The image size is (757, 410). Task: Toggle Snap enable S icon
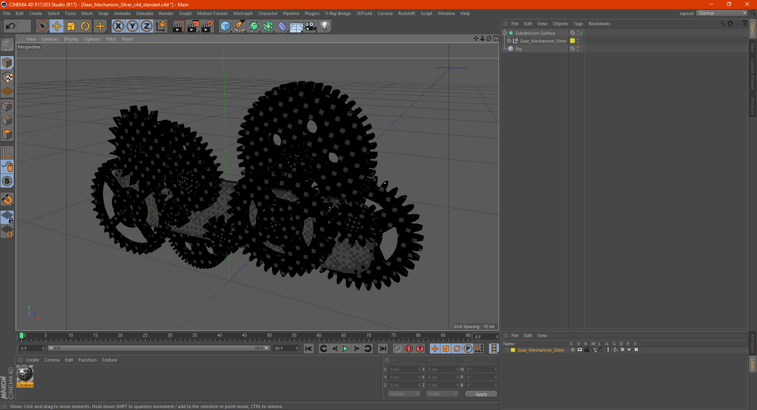click(x=7, y=181)
